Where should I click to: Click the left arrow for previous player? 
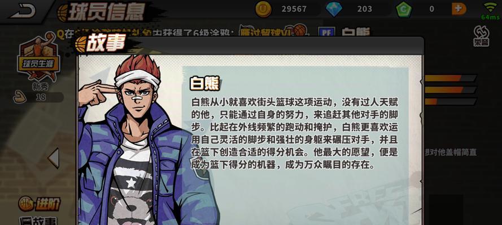click(x=54, y=157)
